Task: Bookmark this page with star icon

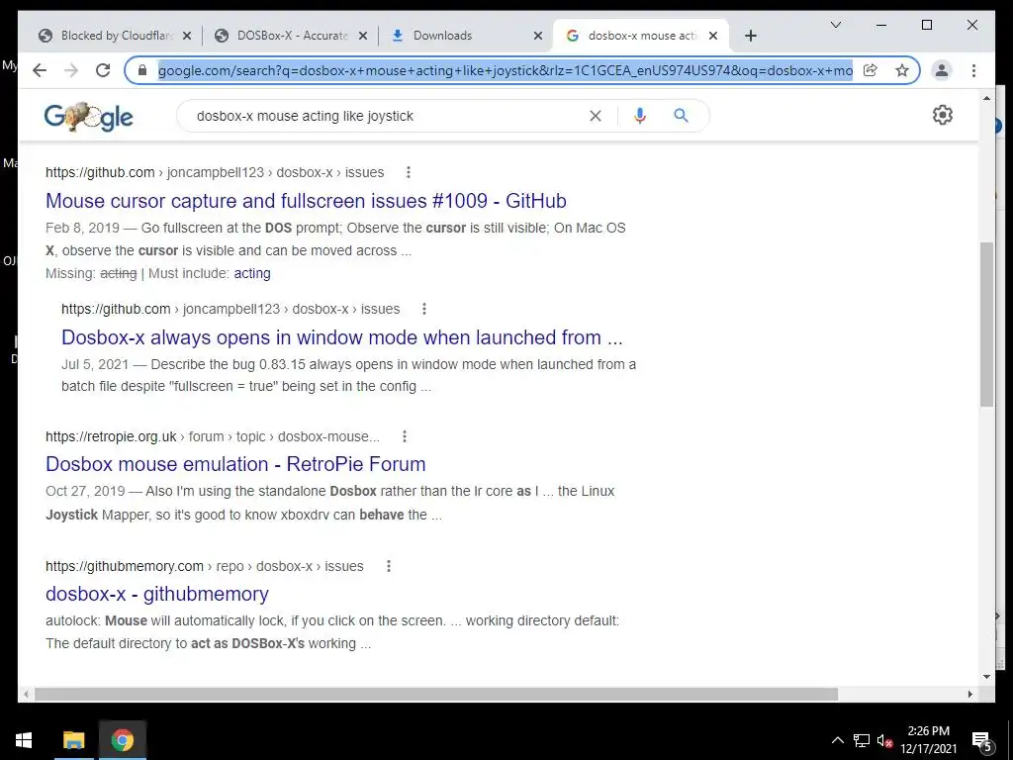Action: click(x=902, y=70)
